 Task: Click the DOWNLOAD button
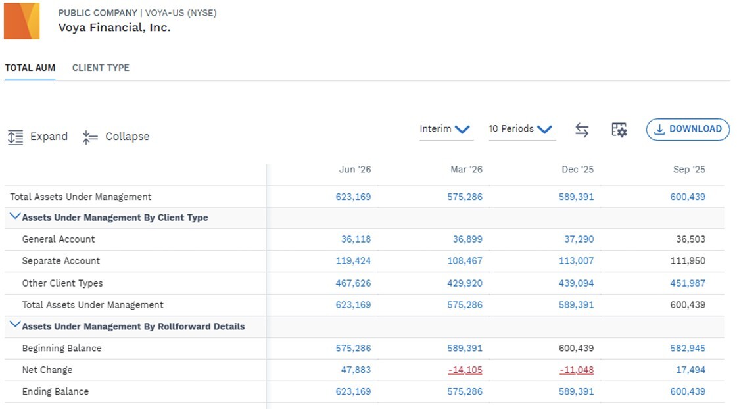point(688,130)
